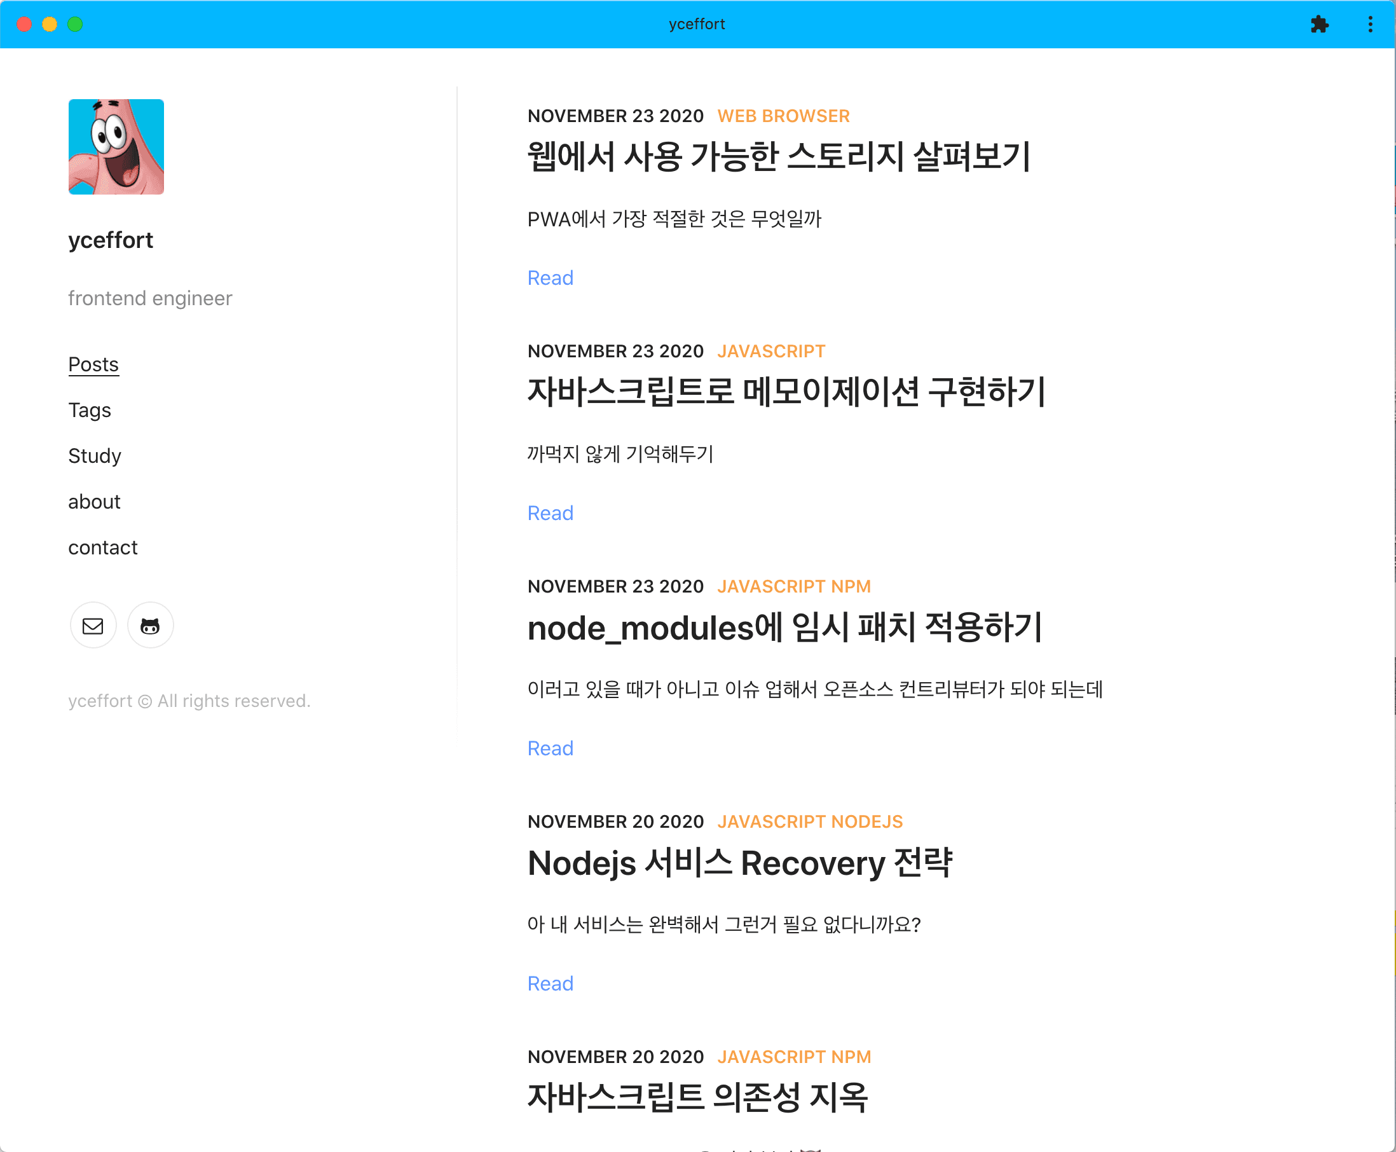1396x1152 pixels.
Task: Open post titled 자바스크립트 의존성 지옥
Action: pyautogui.click(x=697, y=1097)
